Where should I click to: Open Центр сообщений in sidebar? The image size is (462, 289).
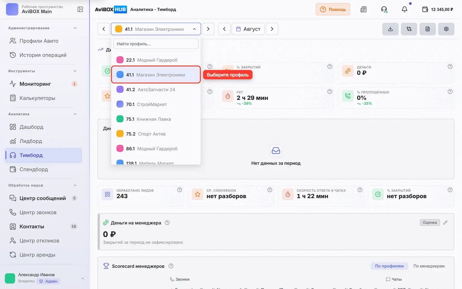coord(43,198)
